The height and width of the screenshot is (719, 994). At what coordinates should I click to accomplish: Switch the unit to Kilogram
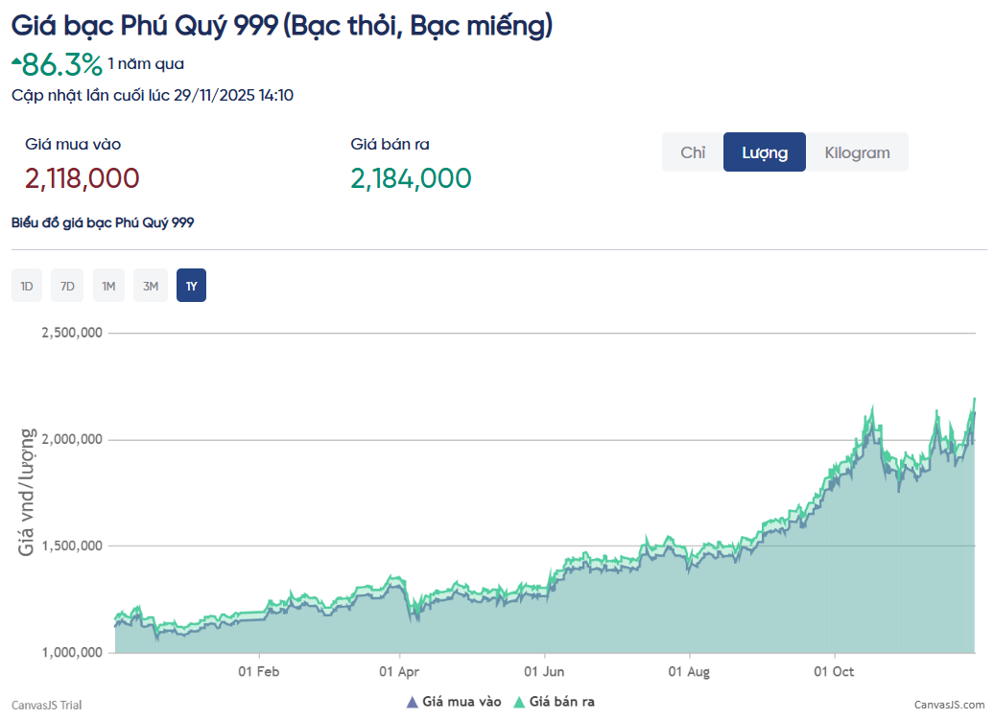pos(857,152)
